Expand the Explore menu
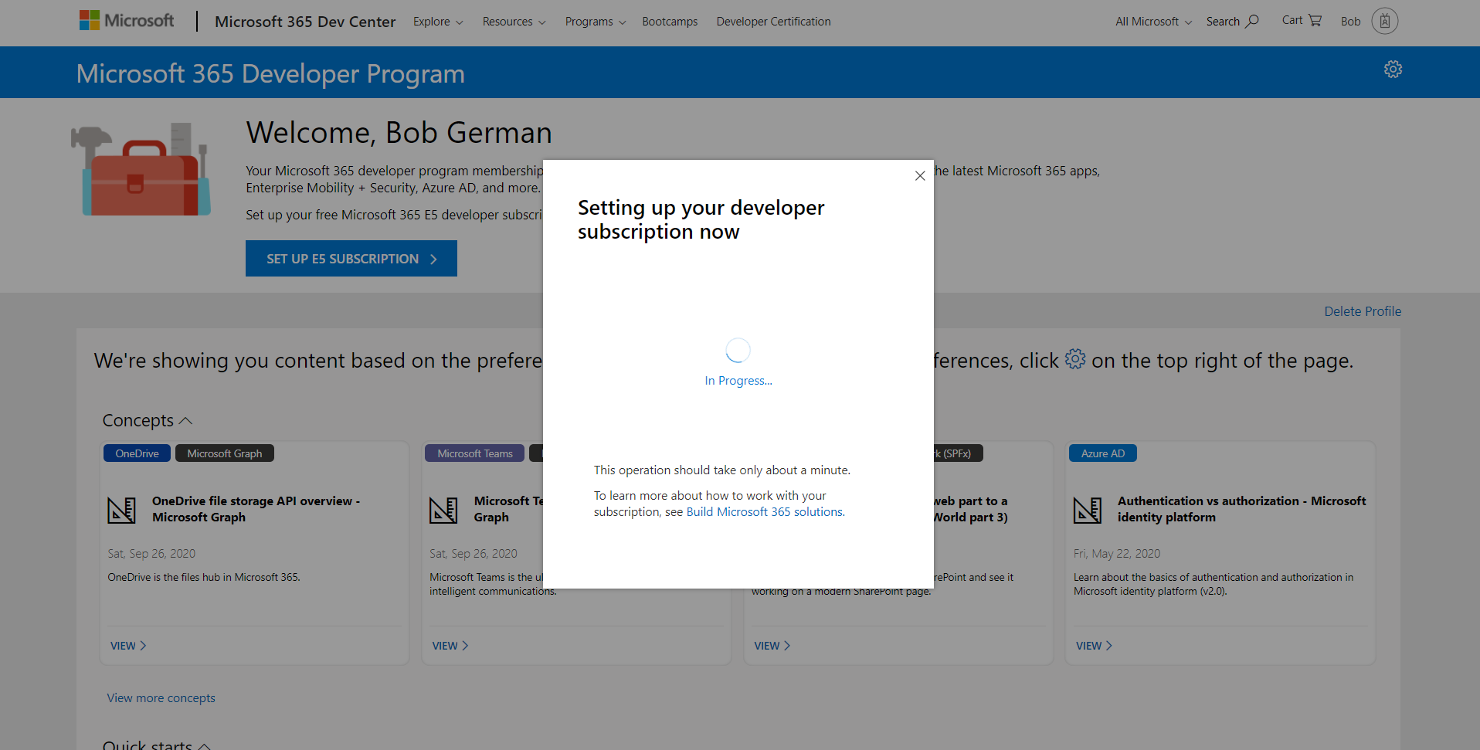1480x750 pixels. (x=438, y=22)
